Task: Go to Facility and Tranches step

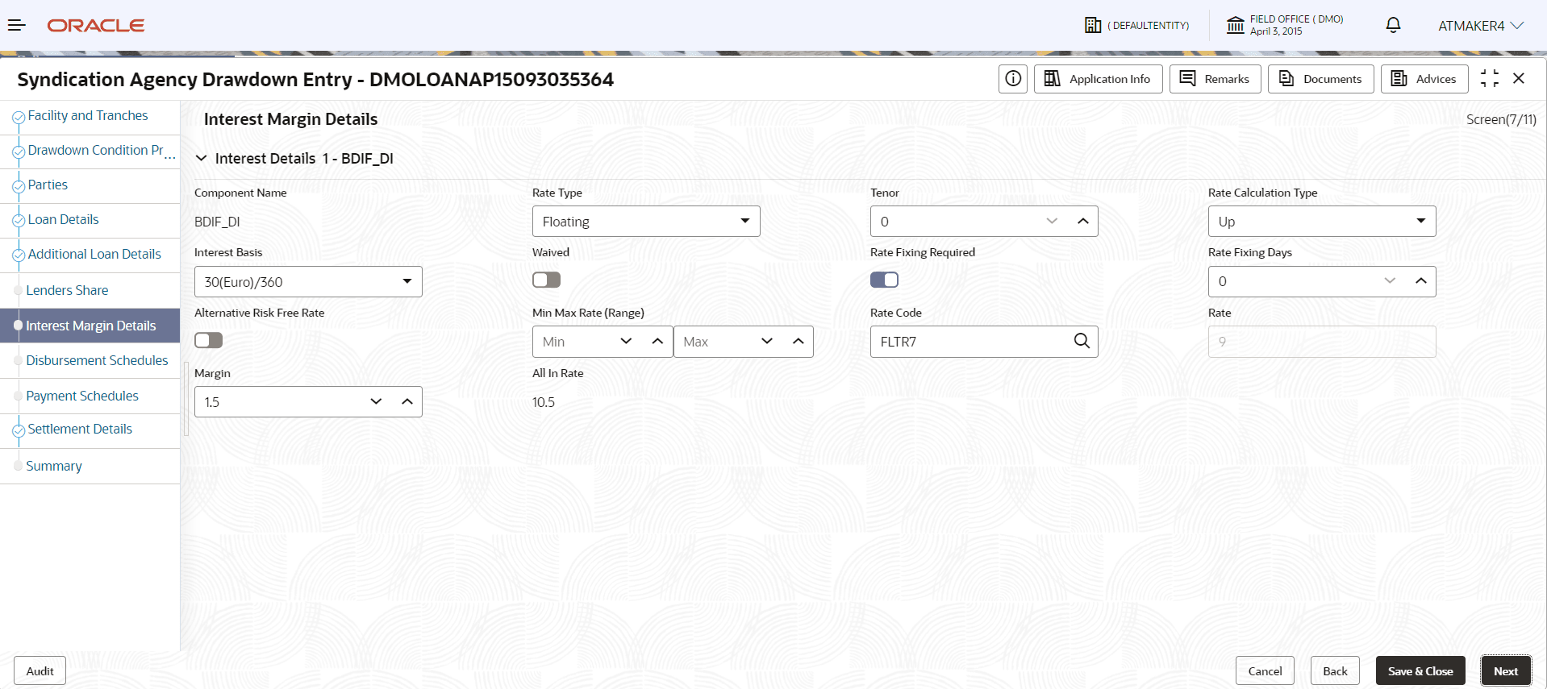Action: coord(88,116)
